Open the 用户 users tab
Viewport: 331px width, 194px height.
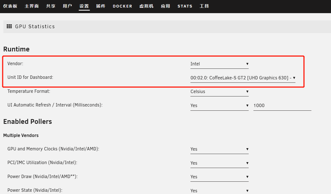coord(67,6)
